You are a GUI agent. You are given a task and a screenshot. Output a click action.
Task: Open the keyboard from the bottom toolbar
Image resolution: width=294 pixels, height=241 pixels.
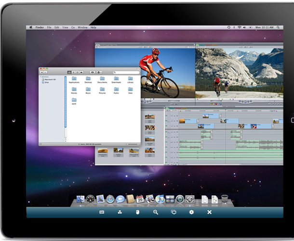point(102,212)
